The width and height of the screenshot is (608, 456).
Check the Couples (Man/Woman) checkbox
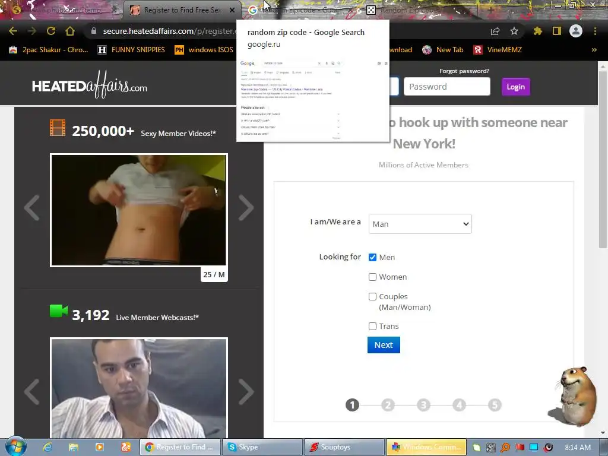[372, 297]
